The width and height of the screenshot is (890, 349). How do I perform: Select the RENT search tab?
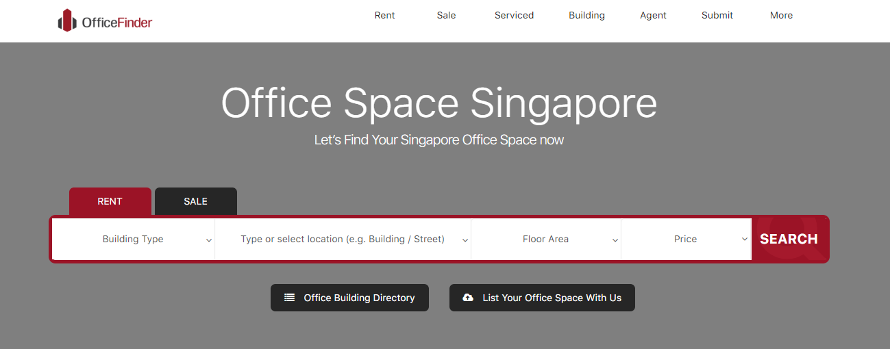pyautogui.click(x=110, y=201)
